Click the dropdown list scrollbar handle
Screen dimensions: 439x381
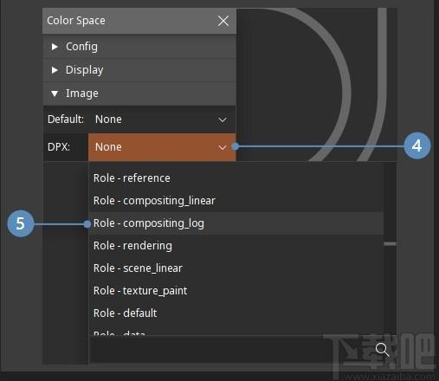(x=390, y=244)
